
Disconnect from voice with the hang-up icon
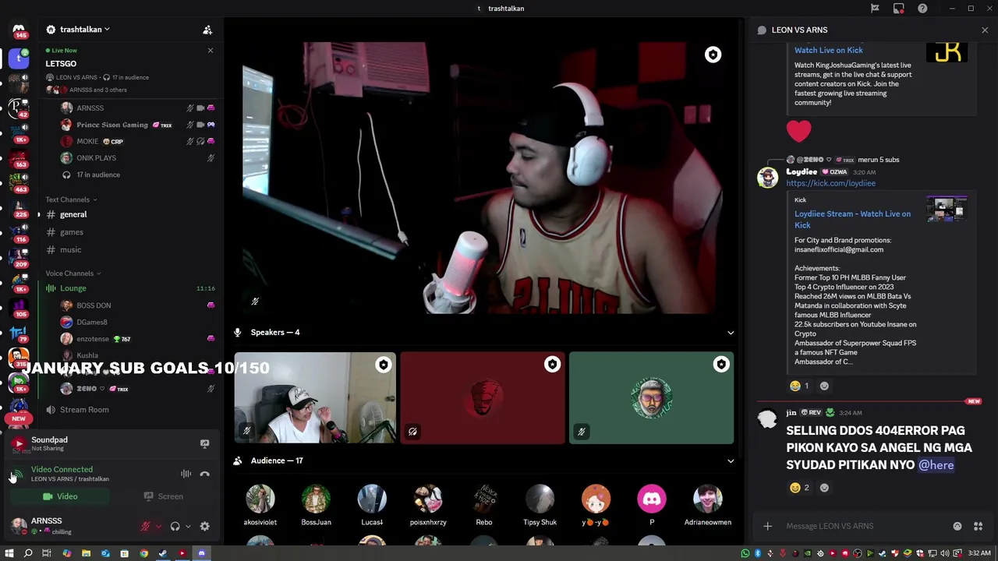pos(204,474)
